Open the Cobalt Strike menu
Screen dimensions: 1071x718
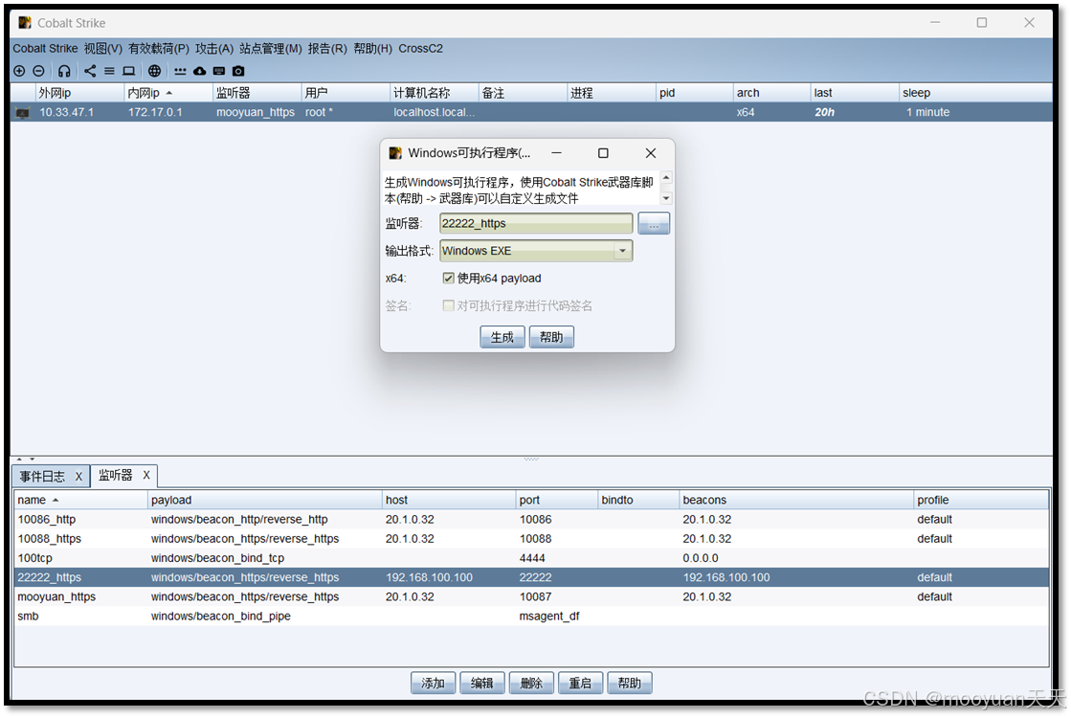[x=45, y=49]
